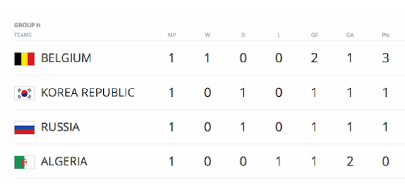Open the BELGIUM team link
The height and width of the screenshot is (196, 405).
(66, 58)
